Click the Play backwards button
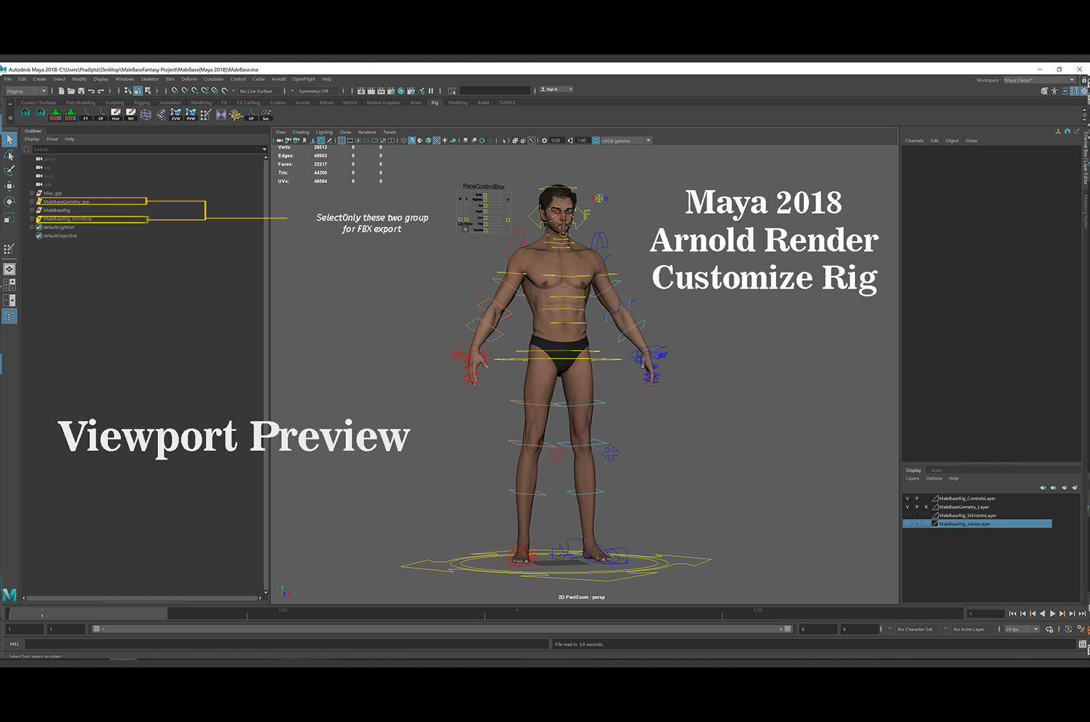 pos(1042,614)
